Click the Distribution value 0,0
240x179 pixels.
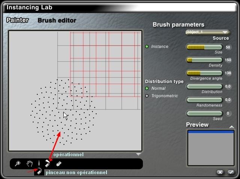(x=228, y=86)
